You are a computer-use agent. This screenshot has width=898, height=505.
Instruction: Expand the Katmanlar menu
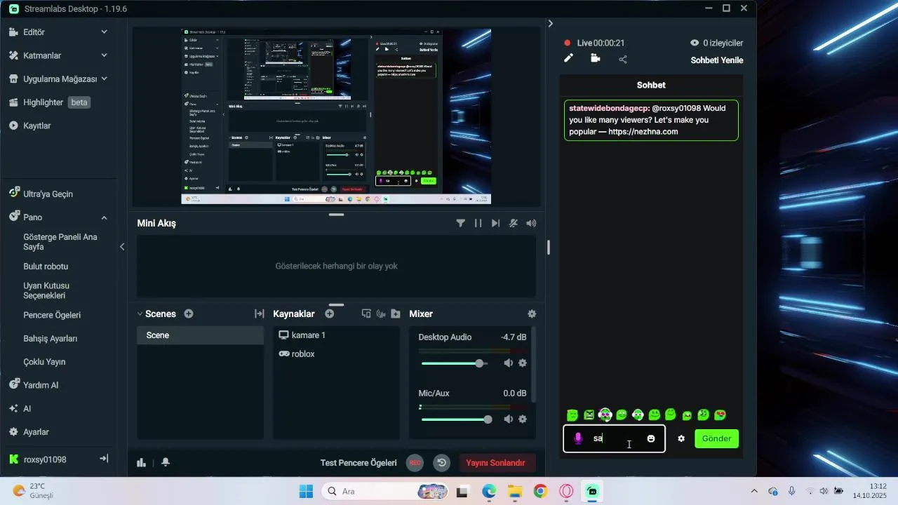(104, 55)
